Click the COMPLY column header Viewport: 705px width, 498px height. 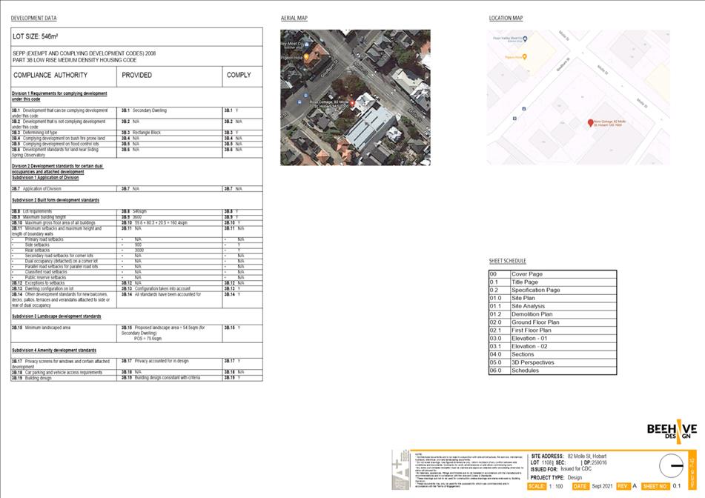tap(239, 75)
